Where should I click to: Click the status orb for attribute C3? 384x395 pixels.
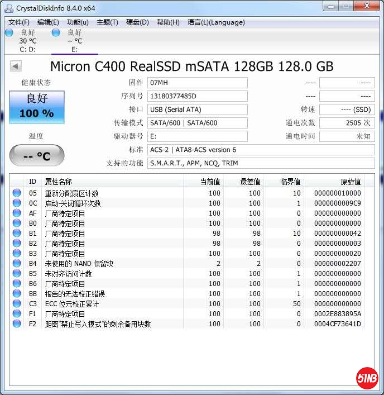pyautogui.click(x=17, y=304)
